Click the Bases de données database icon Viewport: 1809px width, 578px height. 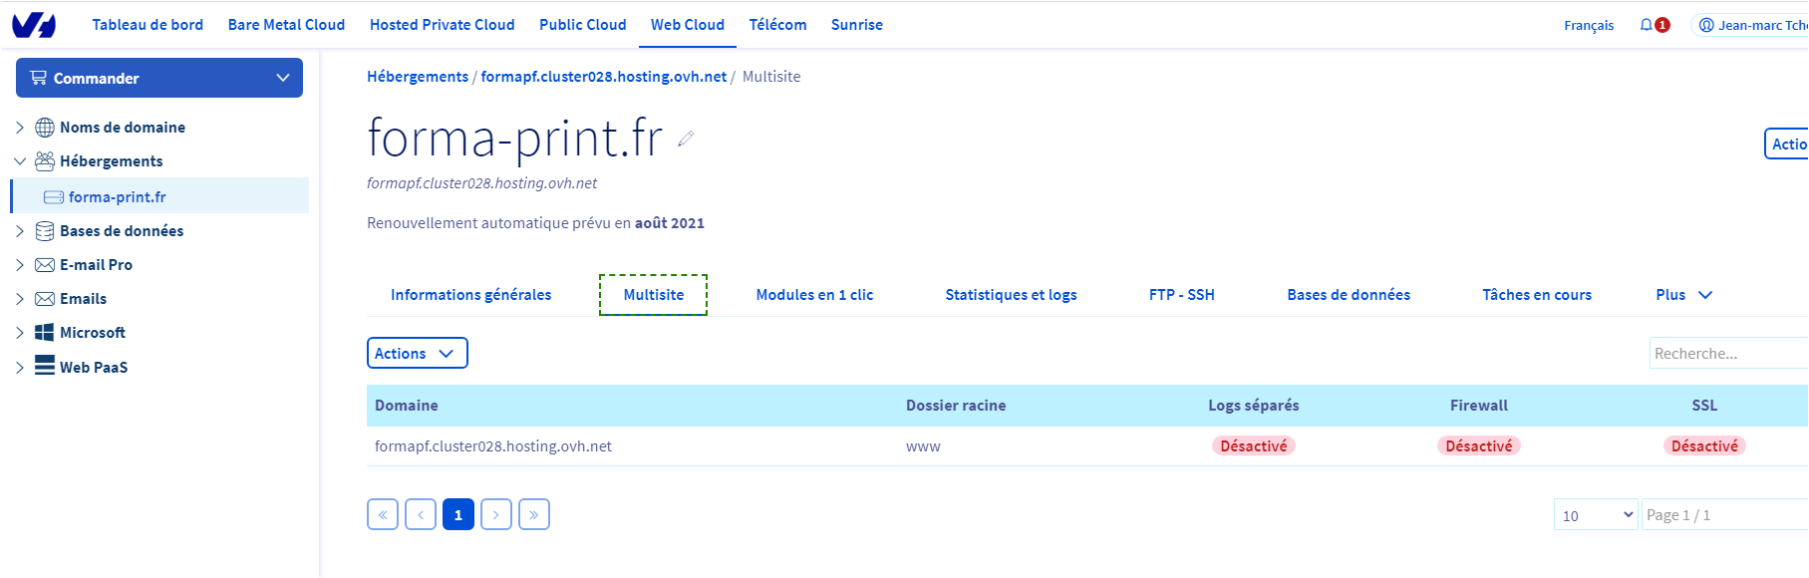(x=45, y=231)
